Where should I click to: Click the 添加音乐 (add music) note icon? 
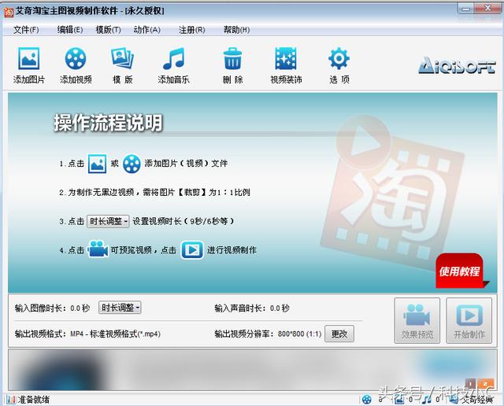(x=173, y=58)
